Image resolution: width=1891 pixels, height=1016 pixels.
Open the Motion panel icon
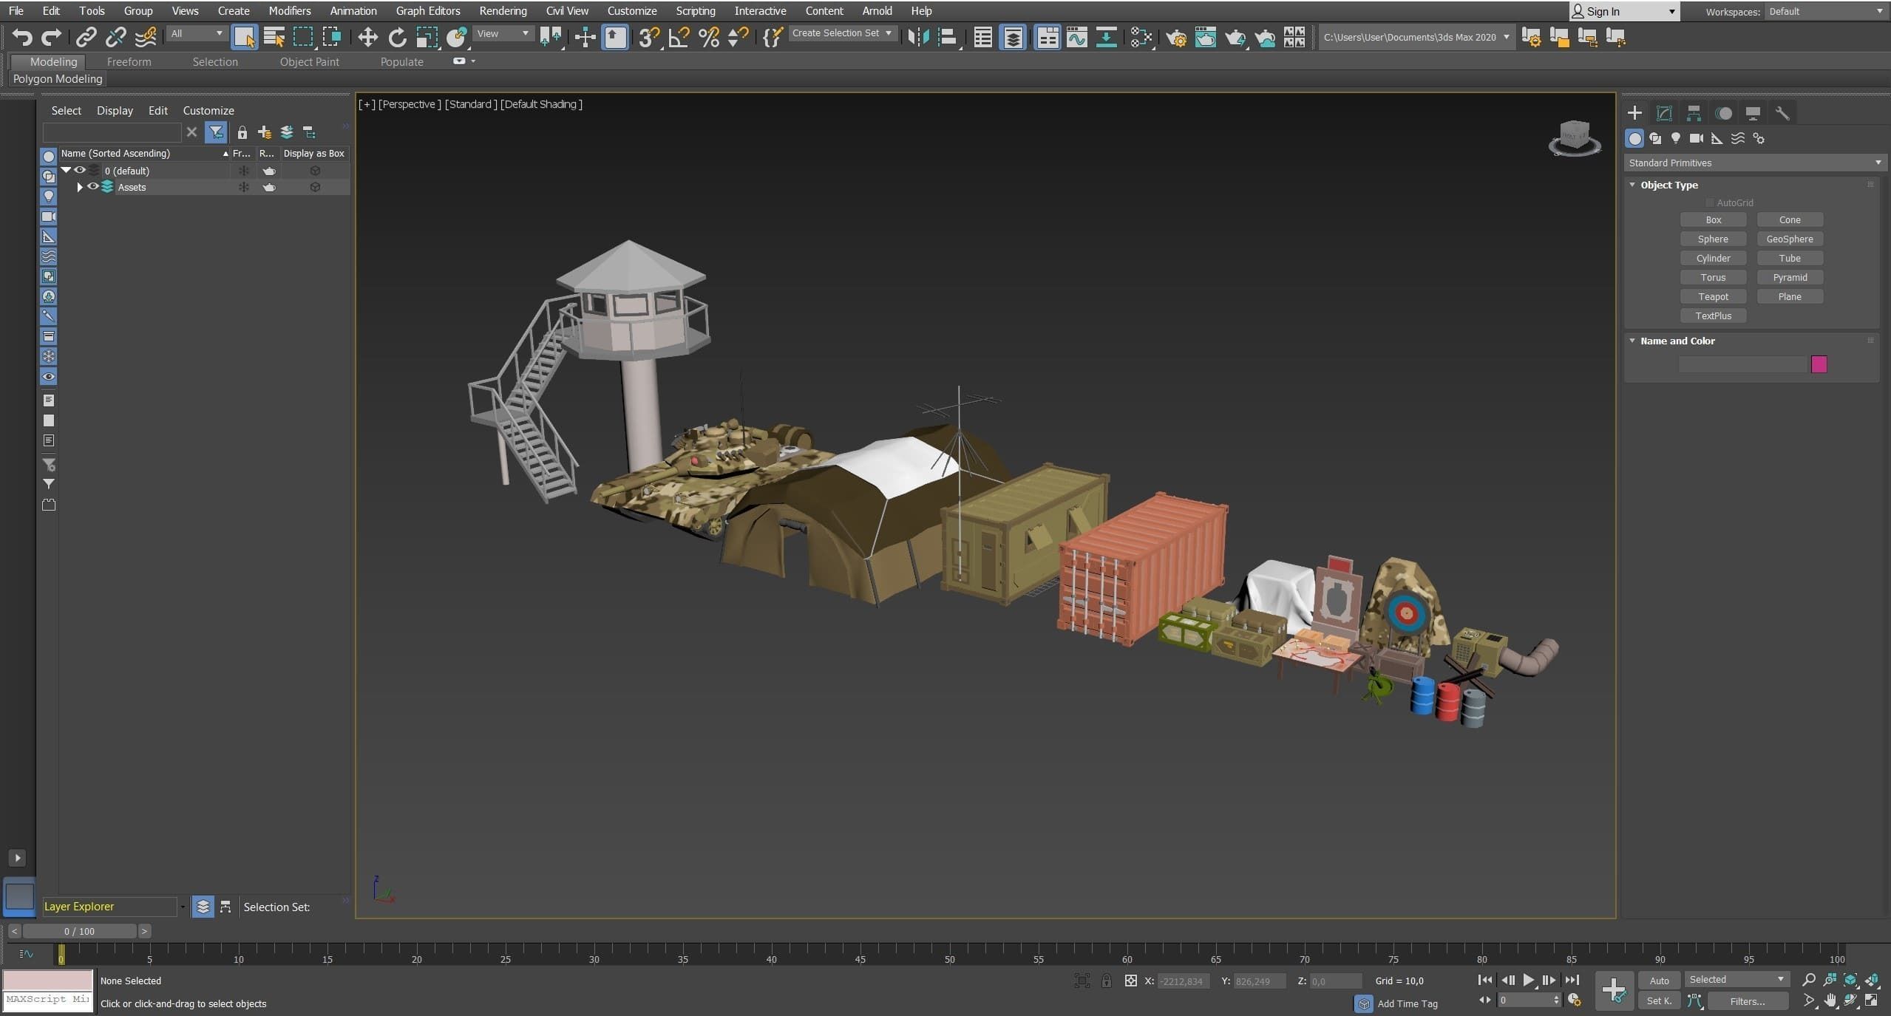coord(1724,113)
